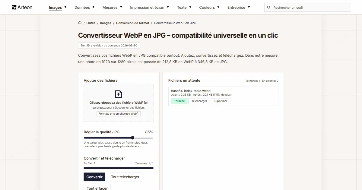Expand the Données dropdown arrow
The height and width of the screenshot is (190, 362).
94,7
